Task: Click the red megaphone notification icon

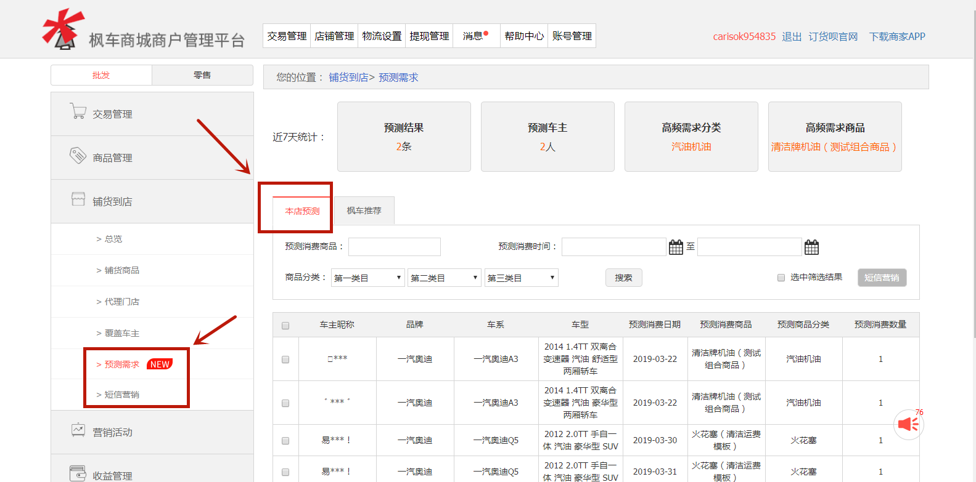Action: click(908, 424)
